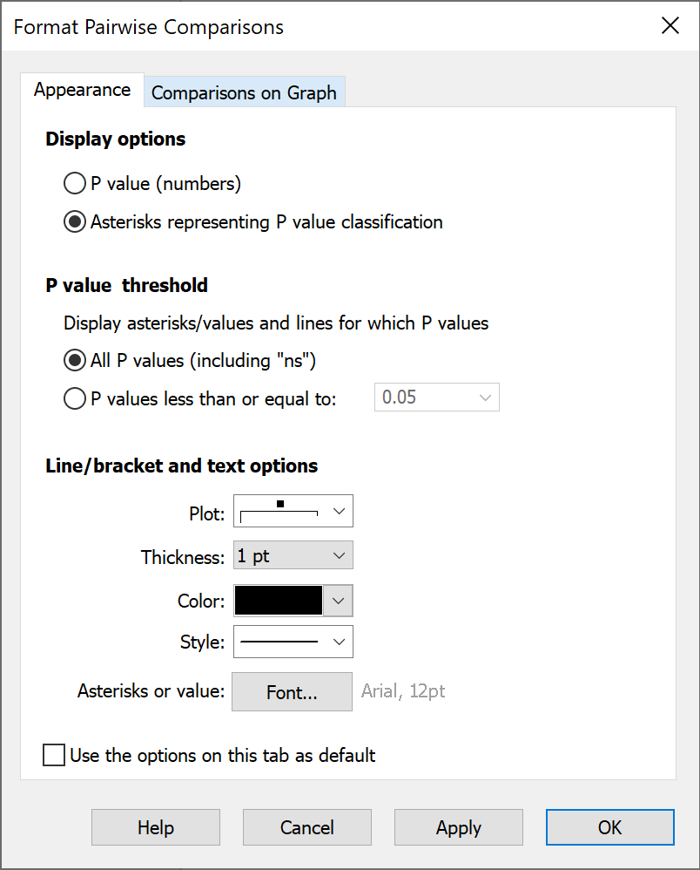This screenshot has width=700, height=870.
Task: Switch to the Comparisons on Graph tab
Action: click(x=244, y=92)
